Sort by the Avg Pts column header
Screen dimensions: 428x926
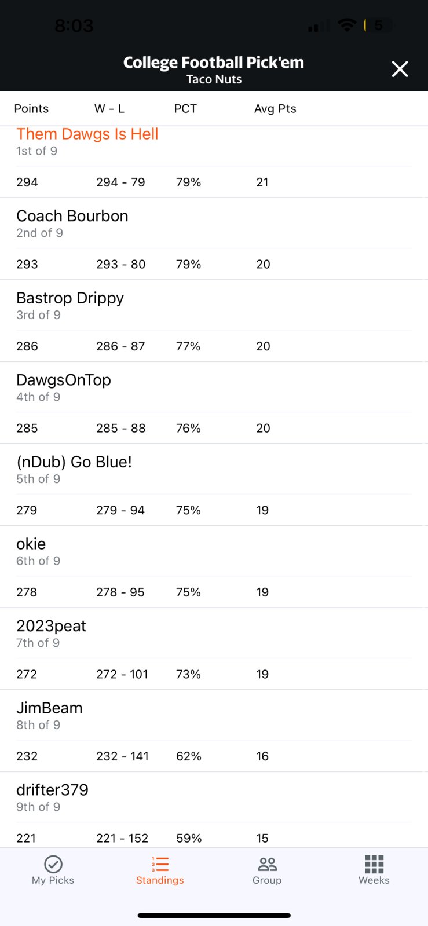pyautogui.click(x=275, y=109)
